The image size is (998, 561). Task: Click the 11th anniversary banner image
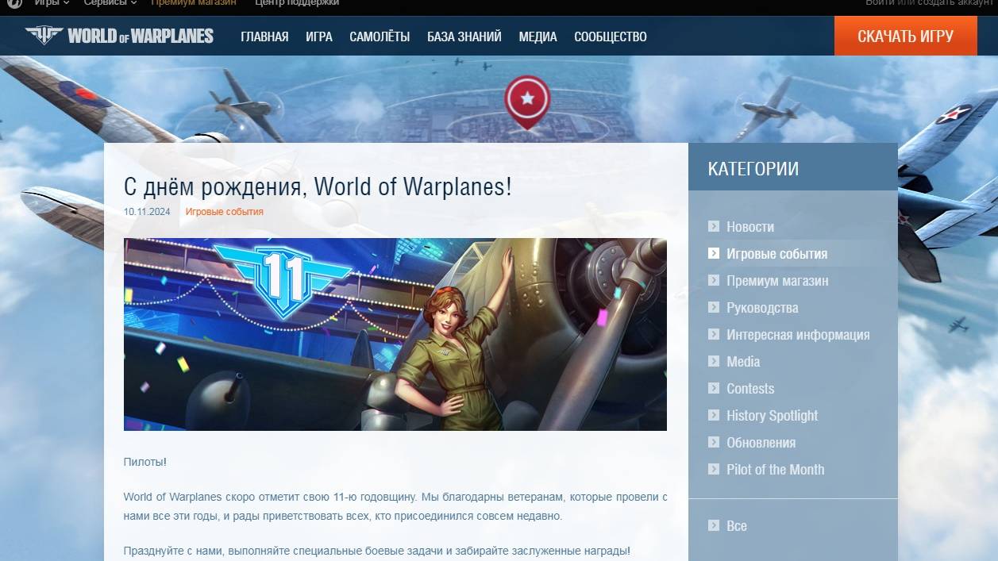click(395, 334)
